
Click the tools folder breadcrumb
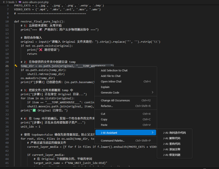tap(12, 2)
